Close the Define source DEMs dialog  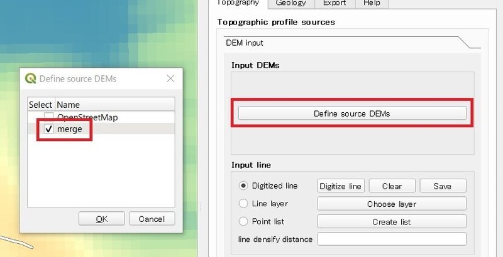coord(170,78)
